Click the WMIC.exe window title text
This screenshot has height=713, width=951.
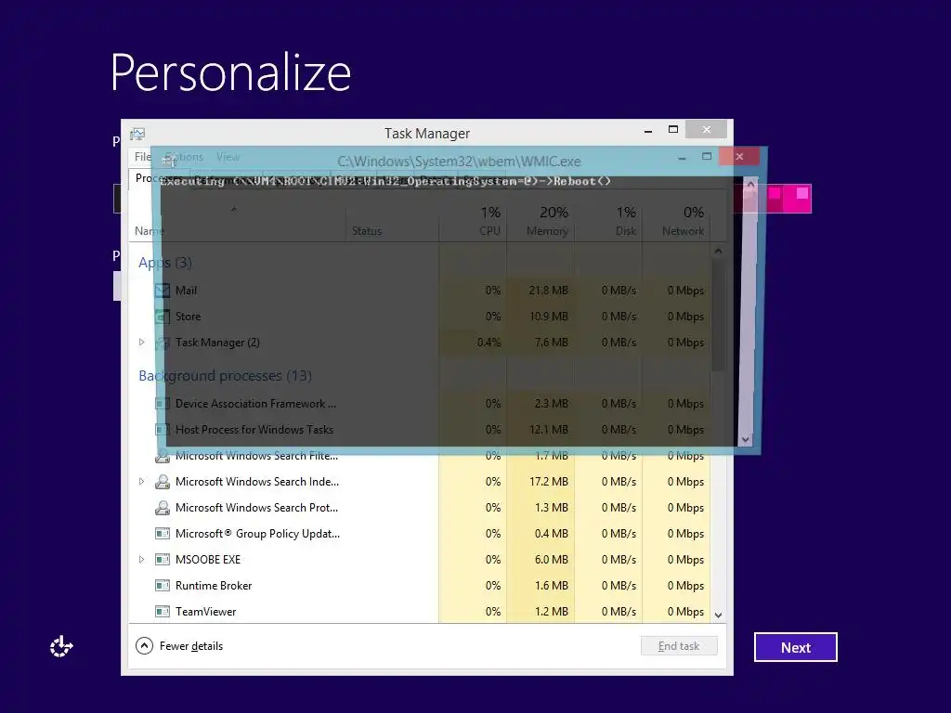(459, 162)
